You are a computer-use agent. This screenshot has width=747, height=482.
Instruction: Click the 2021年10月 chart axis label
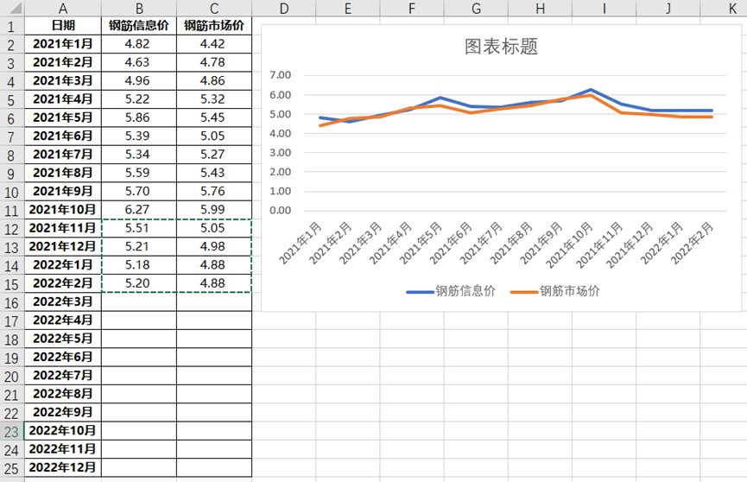[x=569, y=245]
